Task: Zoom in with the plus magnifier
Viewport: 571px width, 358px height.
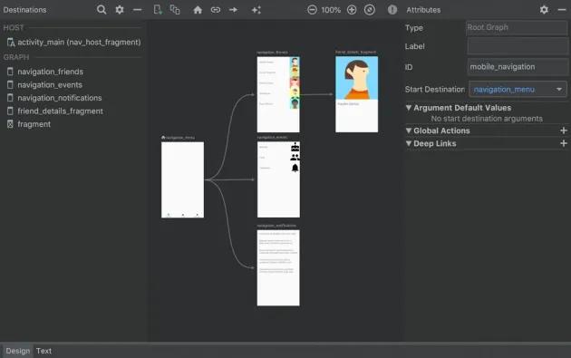Action: pyautogui.click(x=352, y=10)
